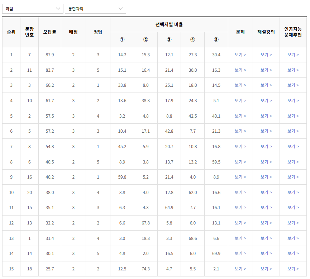
Task: Click the 순위 column header
Action: click(11, 30)
